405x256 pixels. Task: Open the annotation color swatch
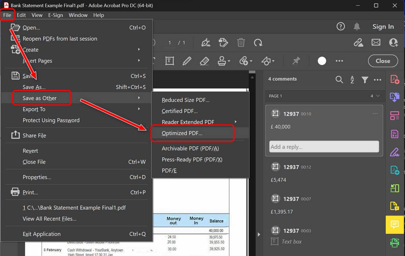tap(322, 61)
